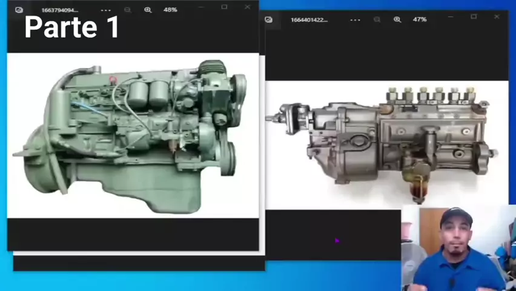Close the injection pump photo window
This screenshot has width=516, height=291.
pyautogui.click(x=497, y=16)
